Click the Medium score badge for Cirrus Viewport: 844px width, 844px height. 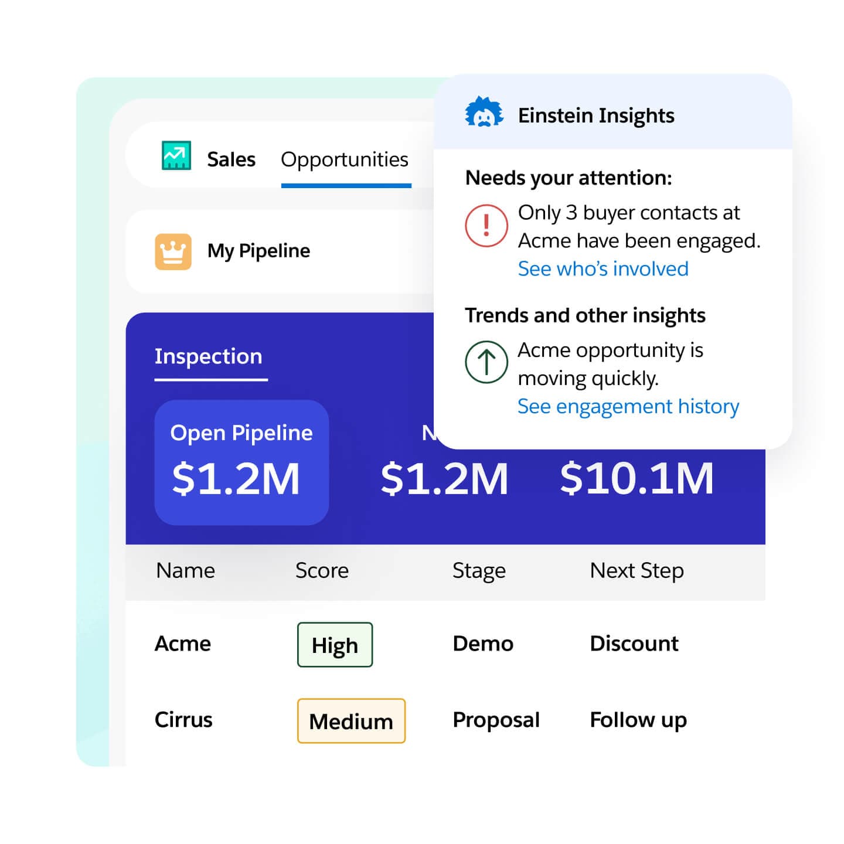point(351,721)
